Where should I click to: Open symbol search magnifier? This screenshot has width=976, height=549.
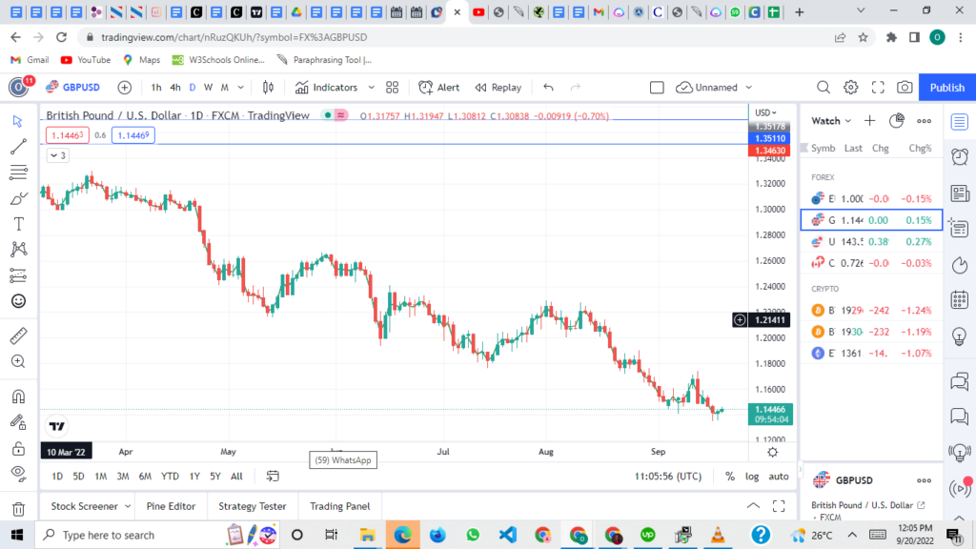pyautogui.click(x=823, y=87)
